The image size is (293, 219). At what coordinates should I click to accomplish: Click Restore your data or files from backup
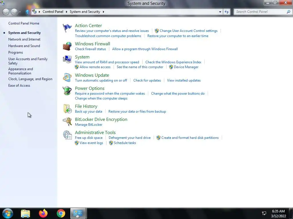click(137, 111)
